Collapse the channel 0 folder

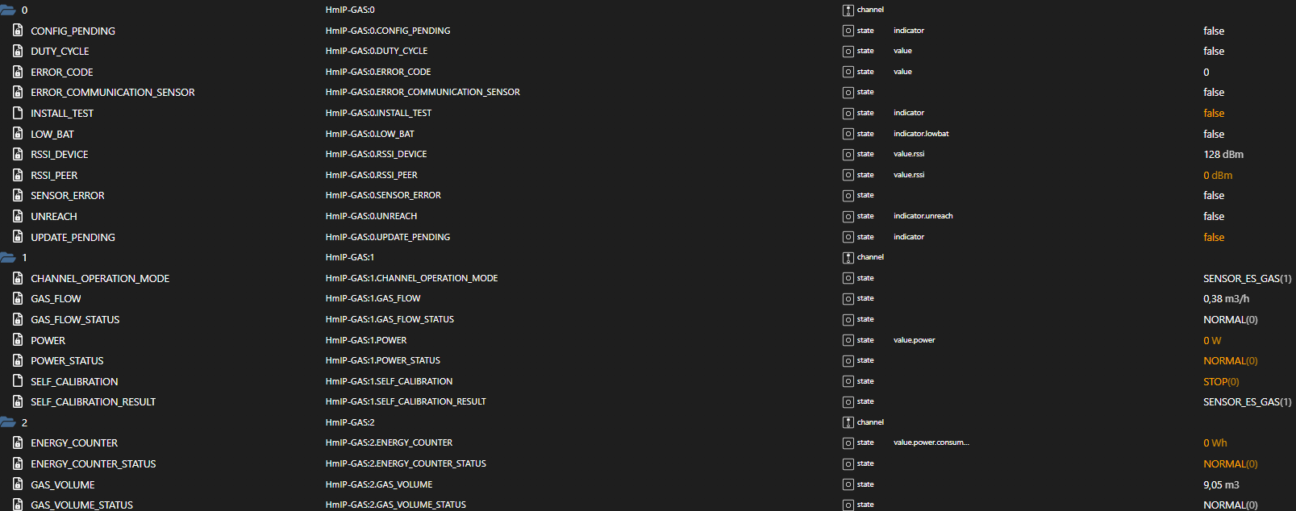(8, 10)
